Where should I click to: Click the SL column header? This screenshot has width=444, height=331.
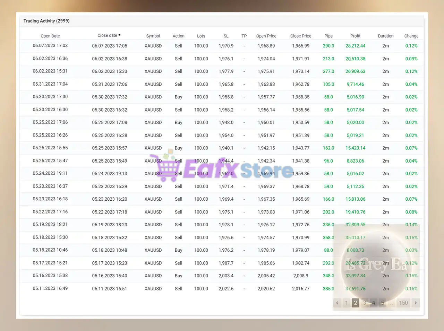coord(226,36)
